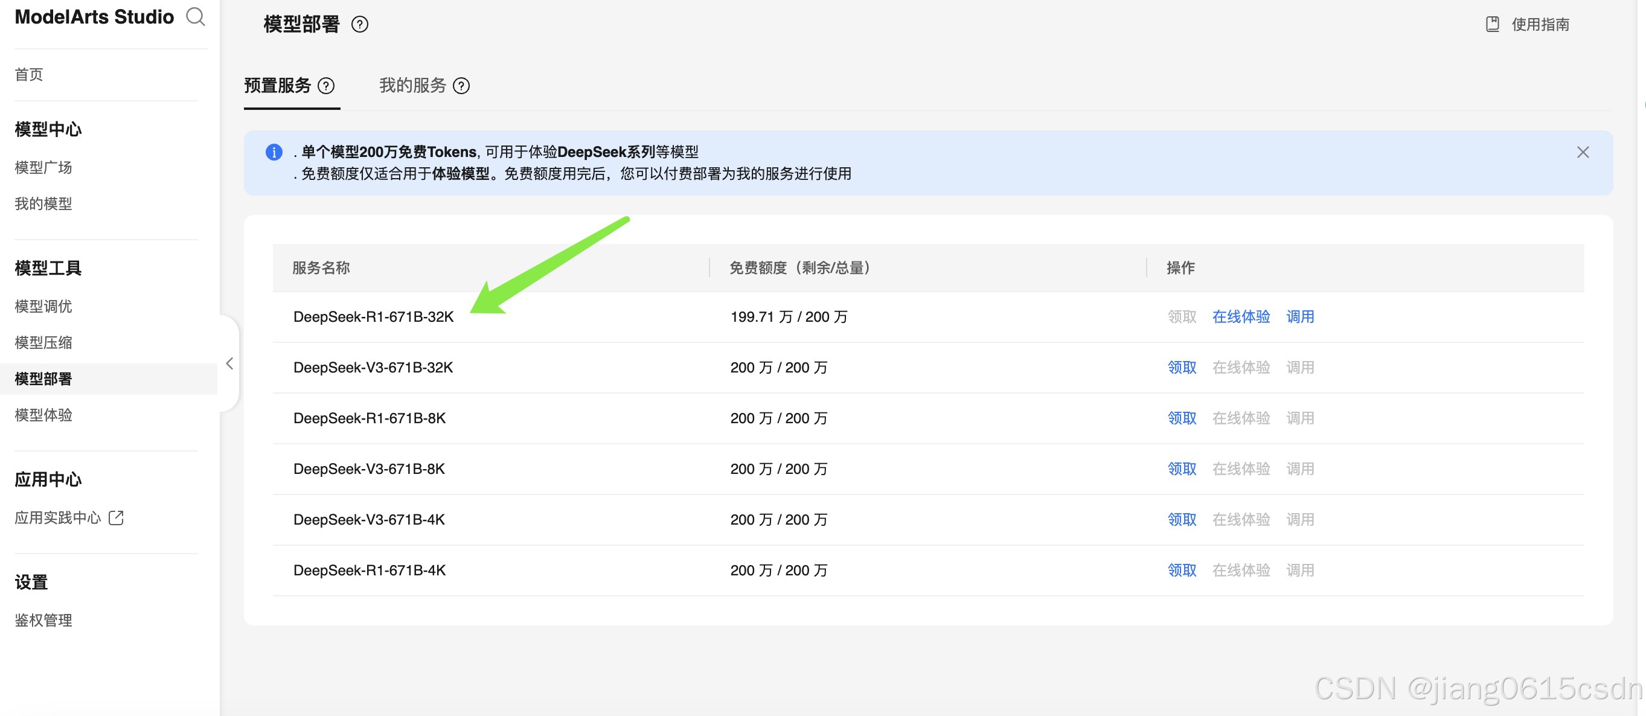Open 模型体验 sidebar item

coord(43,415)
